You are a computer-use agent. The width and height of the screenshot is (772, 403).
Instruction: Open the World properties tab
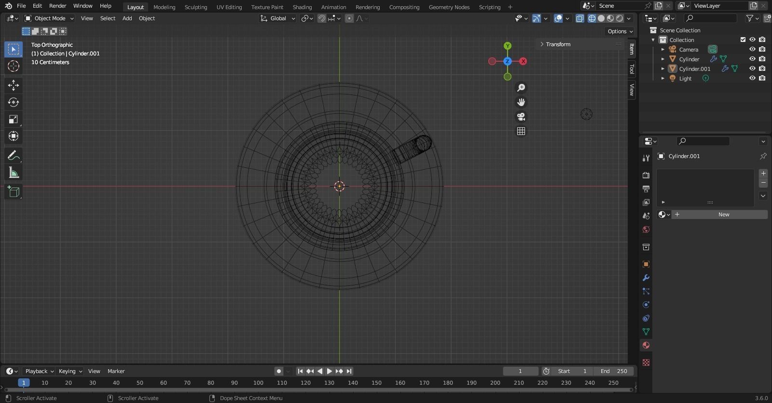tap(646, 229)
